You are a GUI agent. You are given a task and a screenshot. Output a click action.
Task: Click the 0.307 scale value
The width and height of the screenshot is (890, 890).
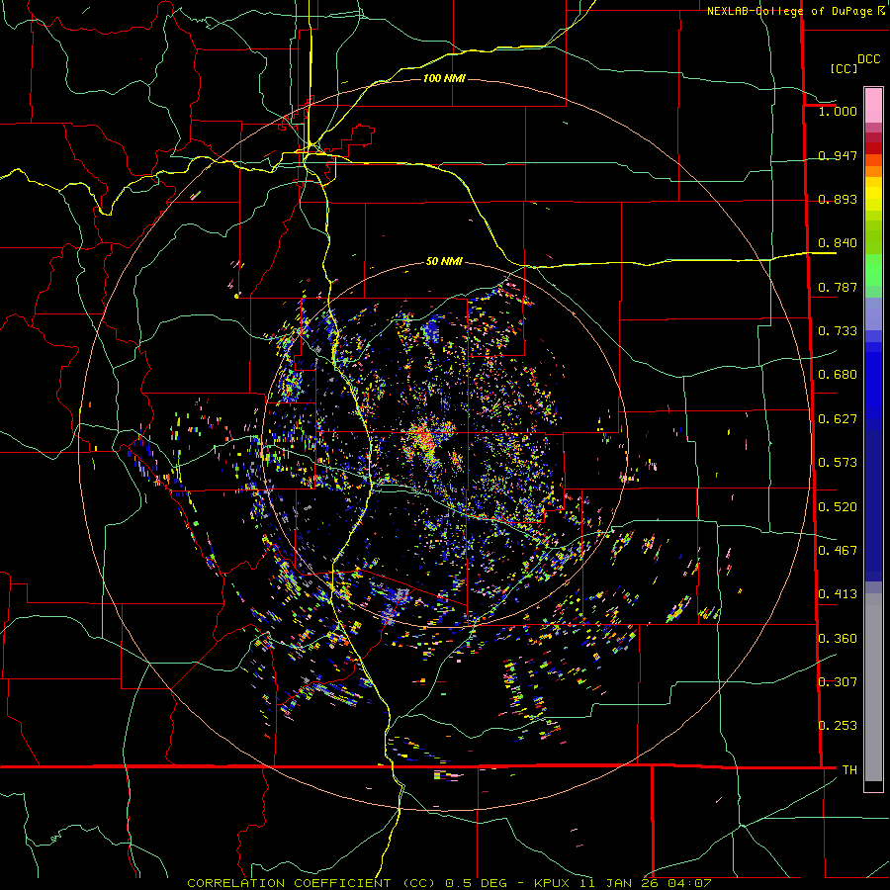pos(838,682)
